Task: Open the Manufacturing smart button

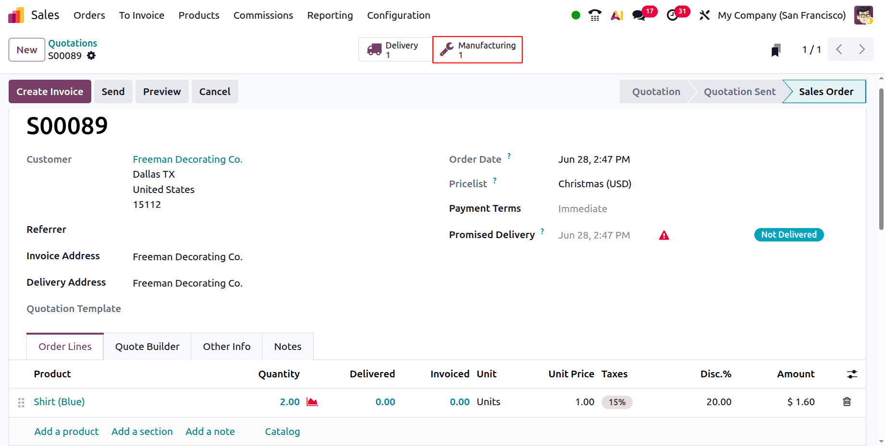Action: click(478, 50)
